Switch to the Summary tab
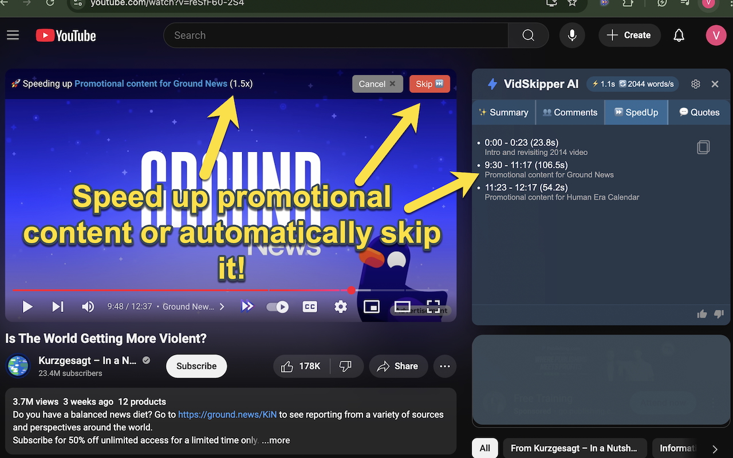Screen dimensions: 733x458 [x=504, y=112]
